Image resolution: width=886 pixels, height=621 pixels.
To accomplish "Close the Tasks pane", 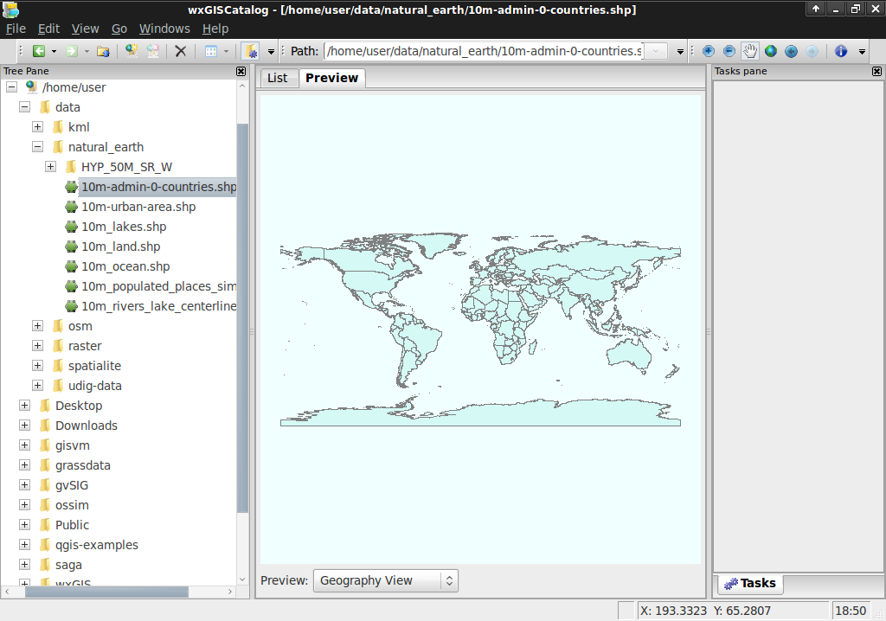I will (876, 71).
